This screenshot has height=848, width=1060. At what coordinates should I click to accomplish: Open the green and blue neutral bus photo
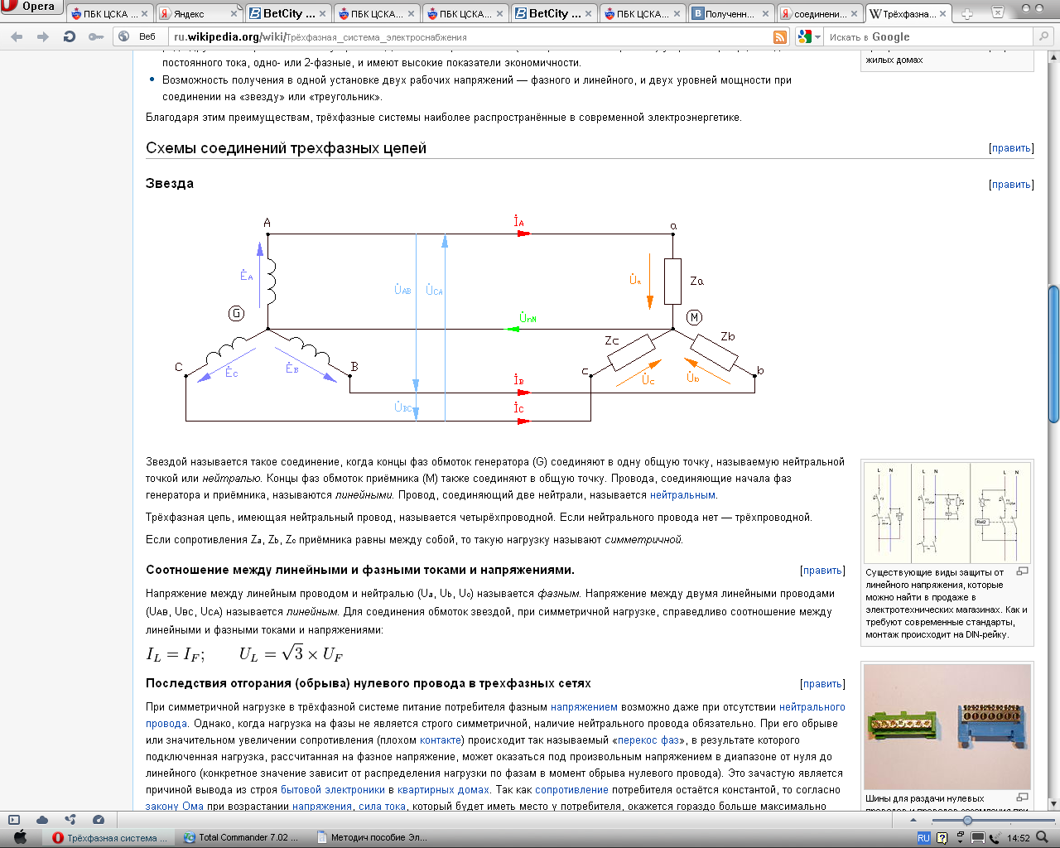947,726
